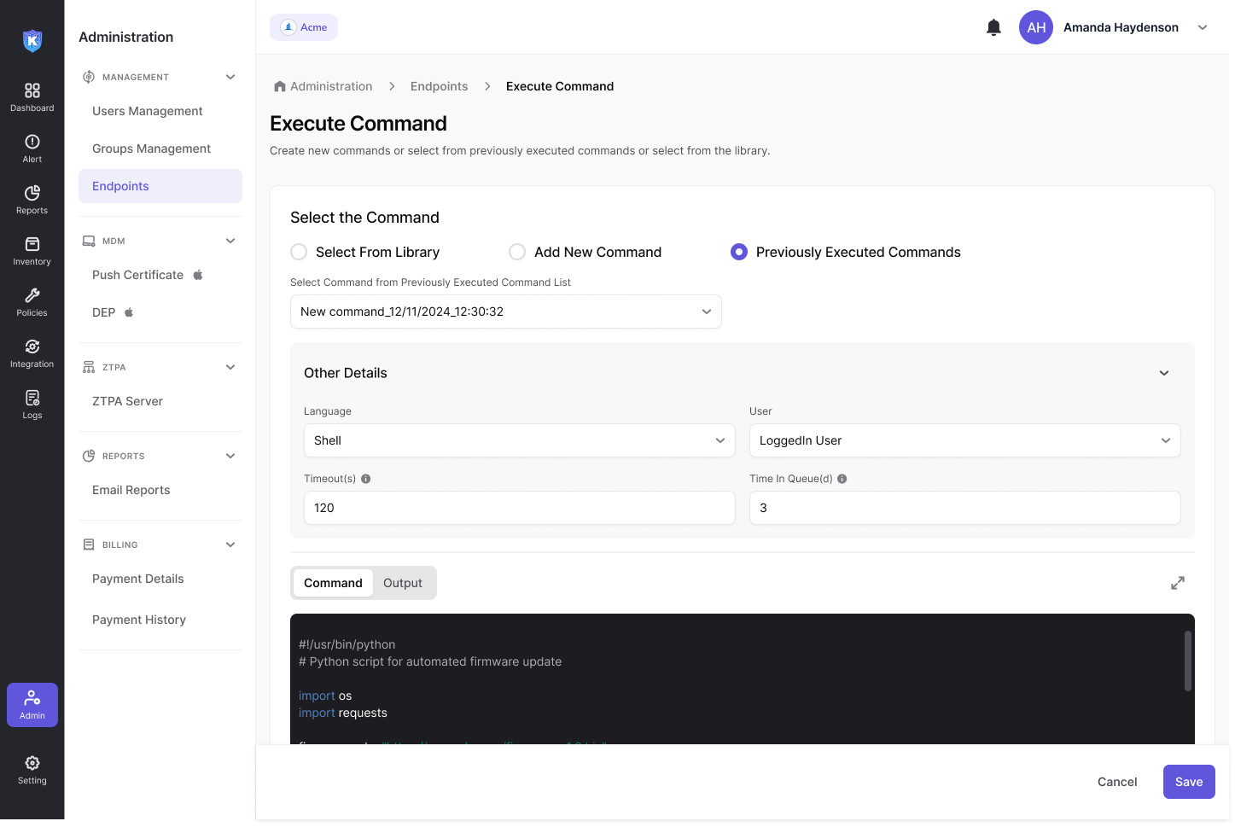The height and width of the screenshot is (827, 1235).
Task: Open Users Management menu item
Action: tap(147, 111)
